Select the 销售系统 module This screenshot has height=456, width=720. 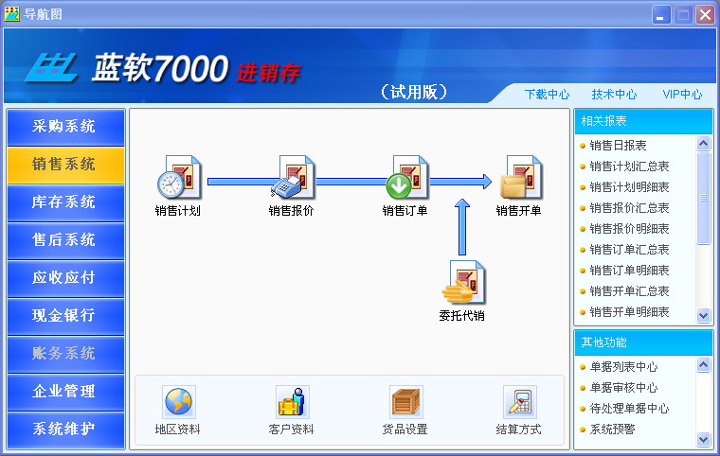(x=65, y=166)
